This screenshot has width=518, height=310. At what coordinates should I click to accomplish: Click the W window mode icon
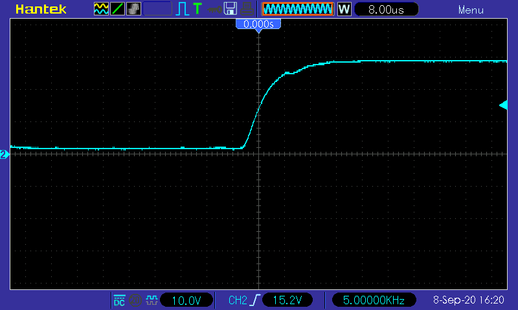tap(344, 9)
